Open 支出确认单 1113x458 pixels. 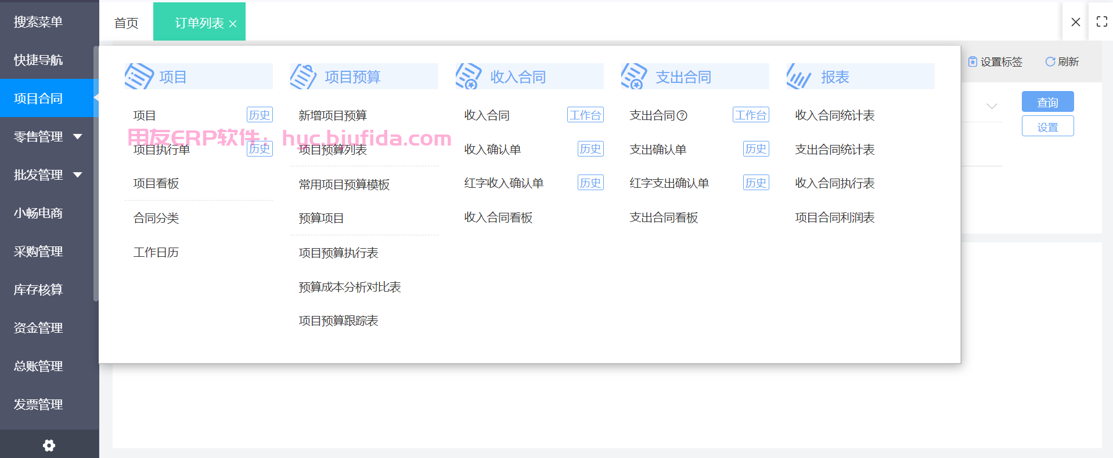coord(658,150)
